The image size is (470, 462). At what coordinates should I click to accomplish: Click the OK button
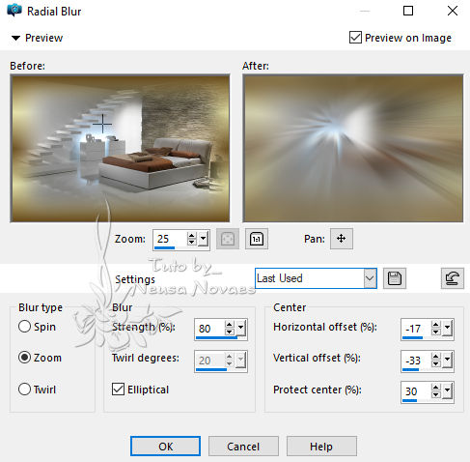(x=165, y=447)
